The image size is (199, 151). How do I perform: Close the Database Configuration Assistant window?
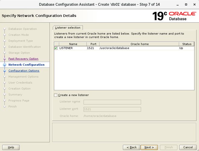194,5
